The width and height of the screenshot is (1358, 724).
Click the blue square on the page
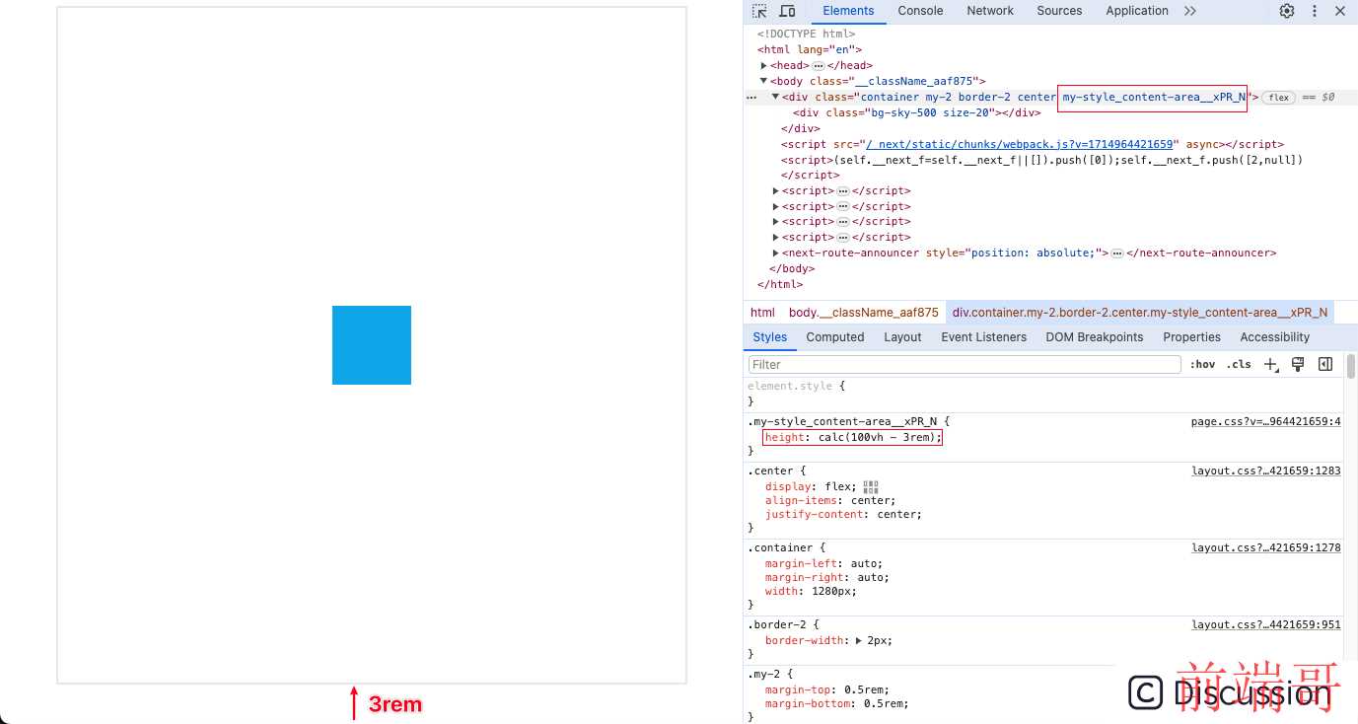372,345
